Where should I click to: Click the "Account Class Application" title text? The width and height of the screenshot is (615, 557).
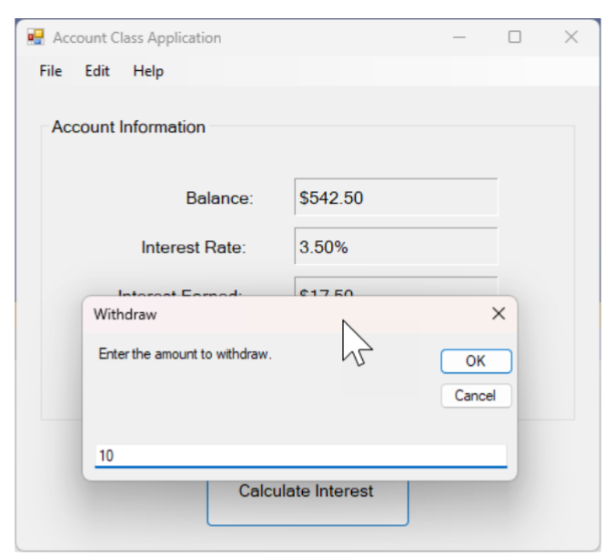[x=136, y=37]
